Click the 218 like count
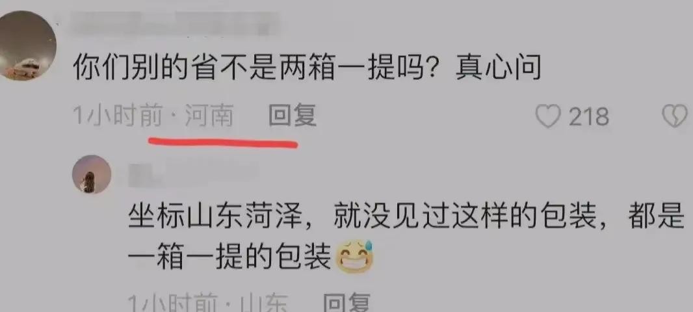693x312 pixels. 589,117
